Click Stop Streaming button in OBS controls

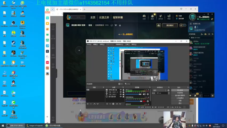point(180,90)
